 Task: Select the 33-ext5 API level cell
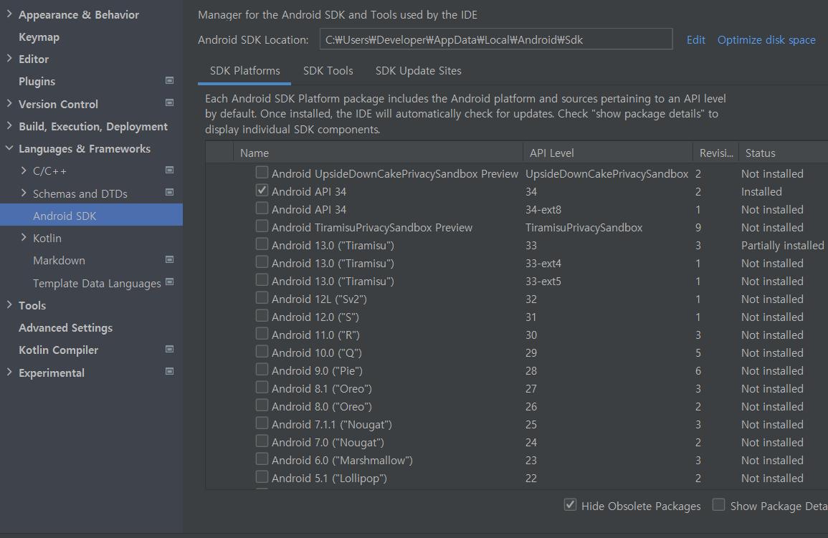coord(543,281)
